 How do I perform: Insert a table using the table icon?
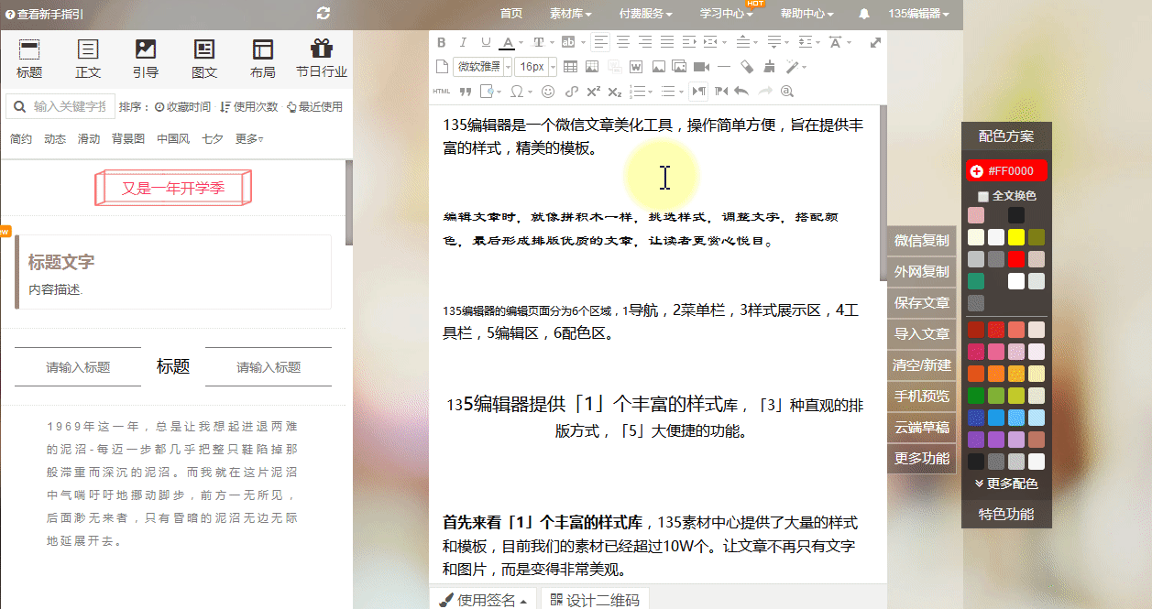tap(570, 66)
